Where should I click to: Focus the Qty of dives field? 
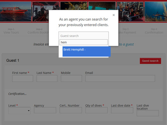click(x=97, y=110)
